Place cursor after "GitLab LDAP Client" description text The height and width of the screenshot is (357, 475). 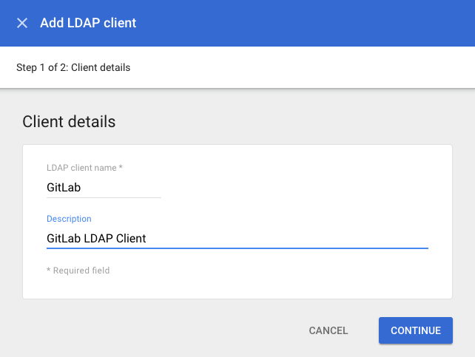pos(147,238)
